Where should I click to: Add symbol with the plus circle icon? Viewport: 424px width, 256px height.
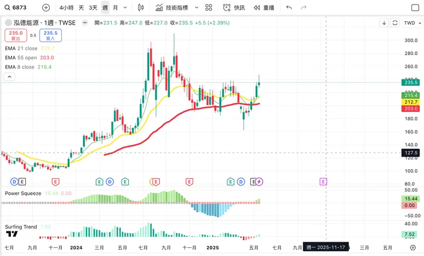pyautogui.click(x=46, y=7)
